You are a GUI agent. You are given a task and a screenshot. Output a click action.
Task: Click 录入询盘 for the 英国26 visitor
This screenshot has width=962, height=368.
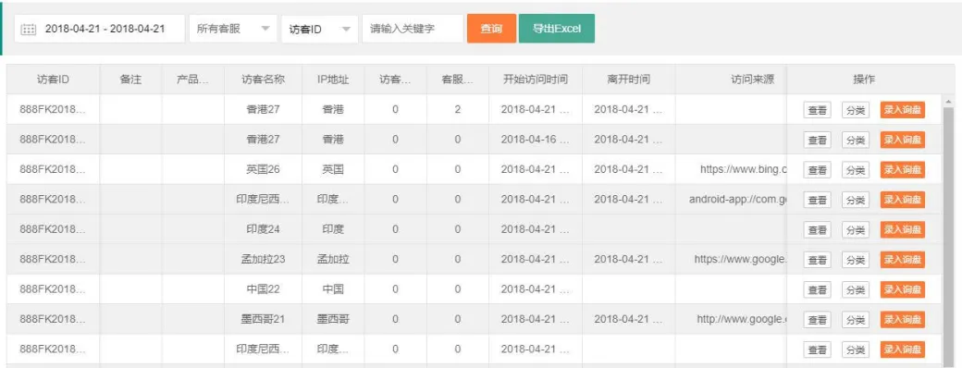903,170
